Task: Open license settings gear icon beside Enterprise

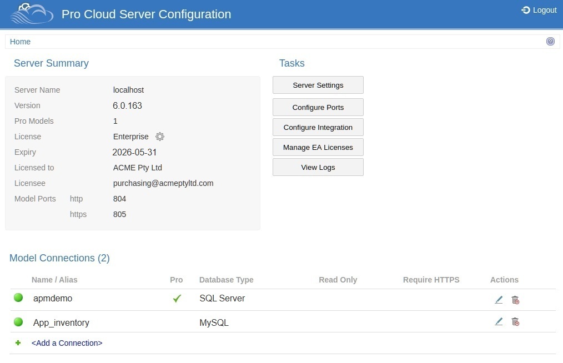Action: [160, 137]
